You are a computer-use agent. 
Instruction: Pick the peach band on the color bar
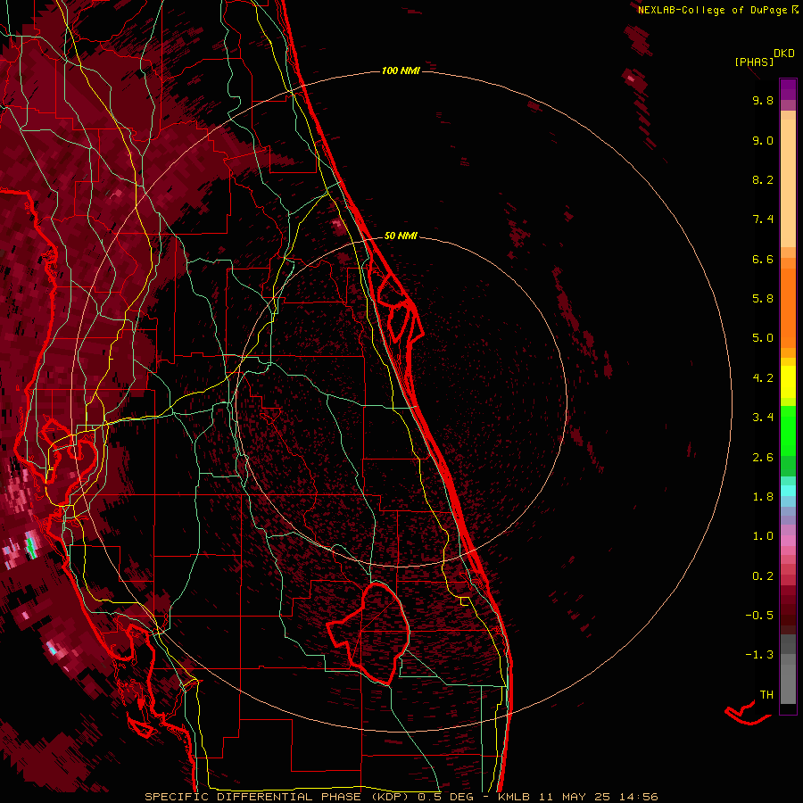tap(788, 182)
